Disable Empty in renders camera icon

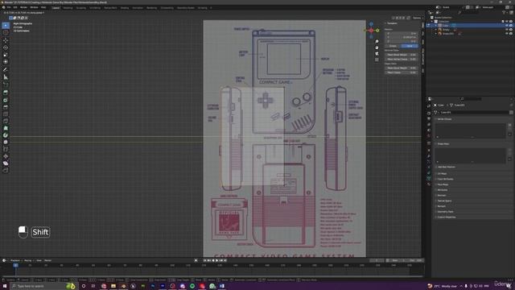coord(511,30)
